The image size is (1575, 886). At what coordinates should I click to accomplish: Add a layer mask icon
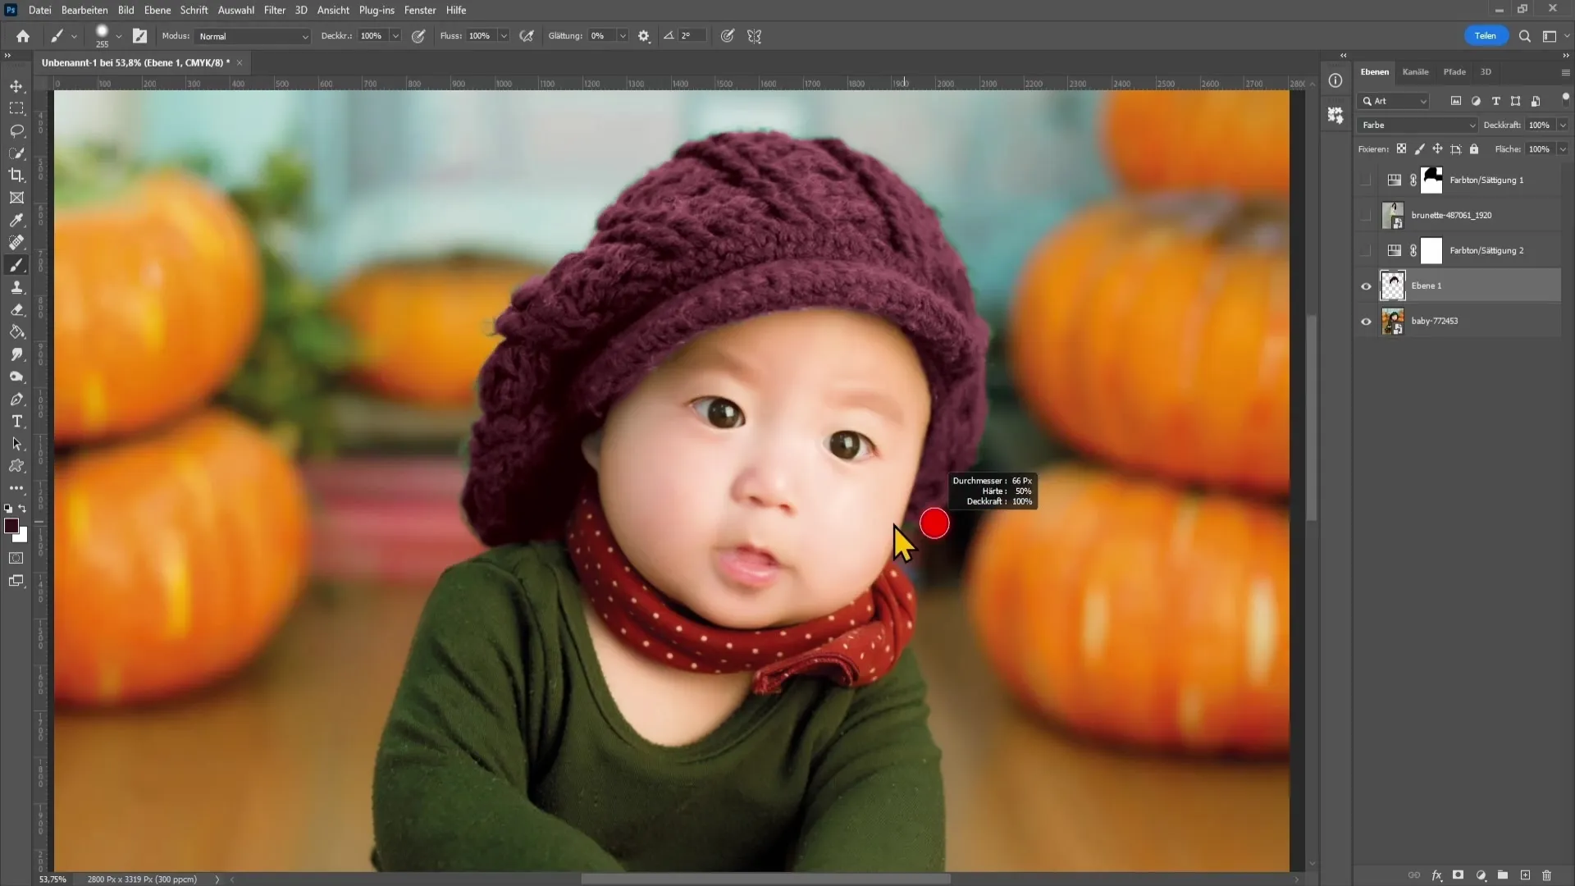pyautogui.click(x=1459, y=875)
